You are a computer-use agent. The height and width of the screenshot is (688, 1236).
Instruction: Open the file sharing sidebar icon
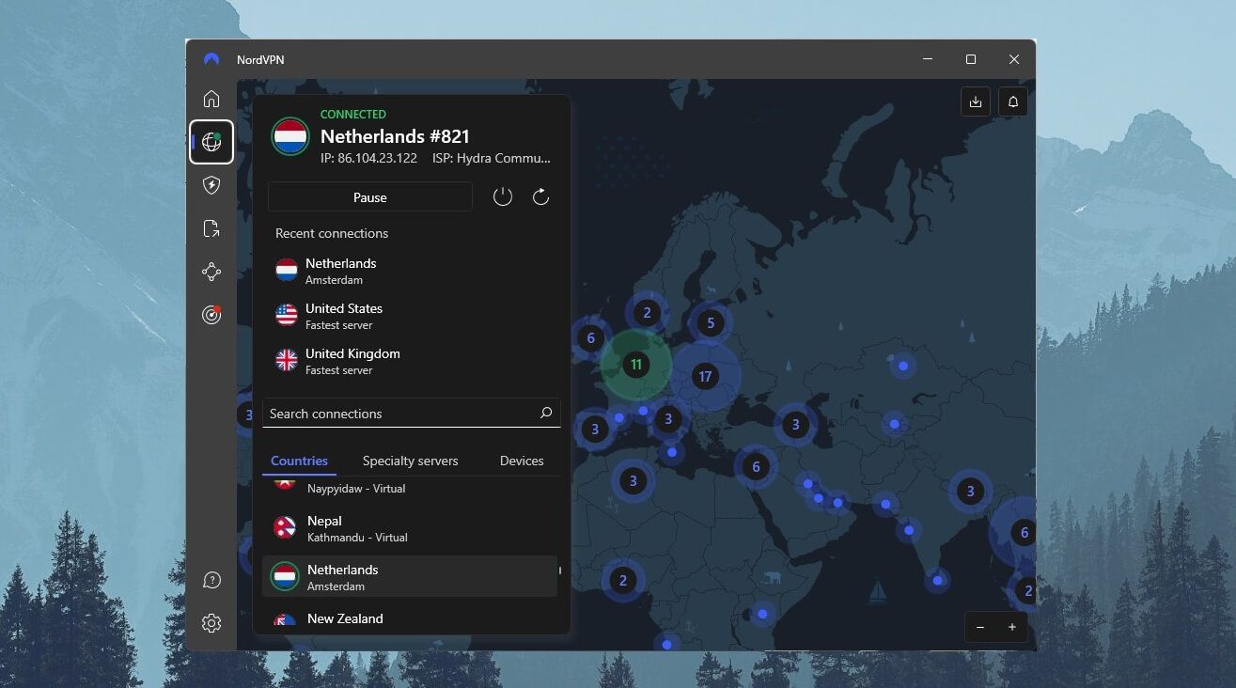(x=211, y=228)
